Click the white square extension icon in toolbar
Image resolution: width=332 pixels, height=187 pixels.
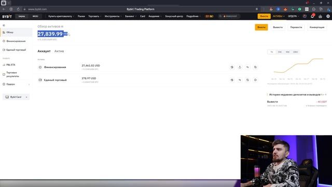(x=307, y=9)
